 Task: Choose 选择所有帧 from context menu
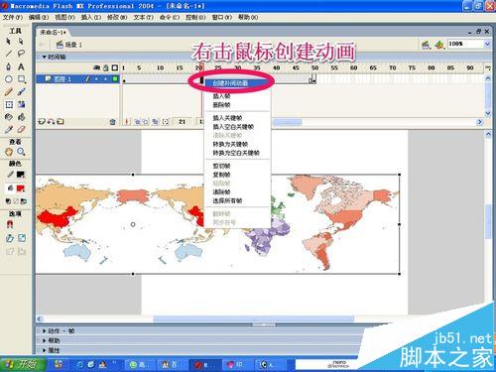(x=237, y=200)
